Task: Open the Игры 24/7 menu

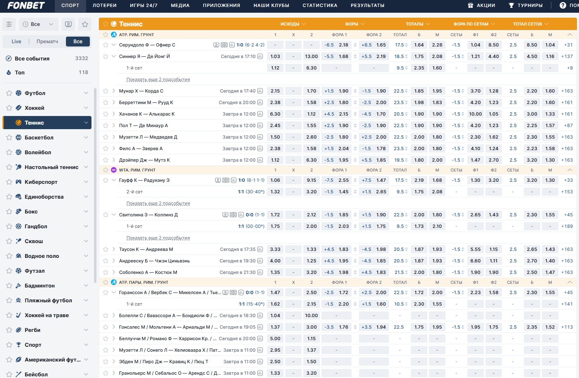Action: coord(143,6)
